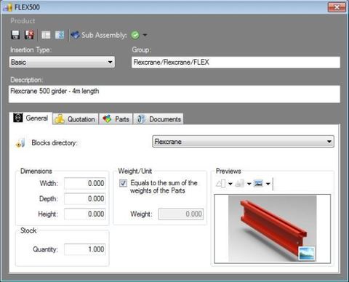Click the grid layout icon in toolbar
The height and width of the screenshot is (282, 349).
coord(60,35)
